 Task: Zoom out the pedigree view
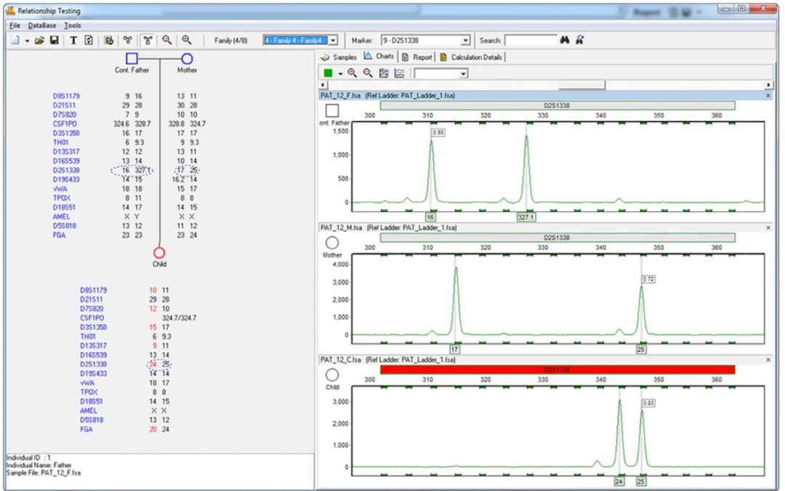pyautogui.click(x=166, y=40)
